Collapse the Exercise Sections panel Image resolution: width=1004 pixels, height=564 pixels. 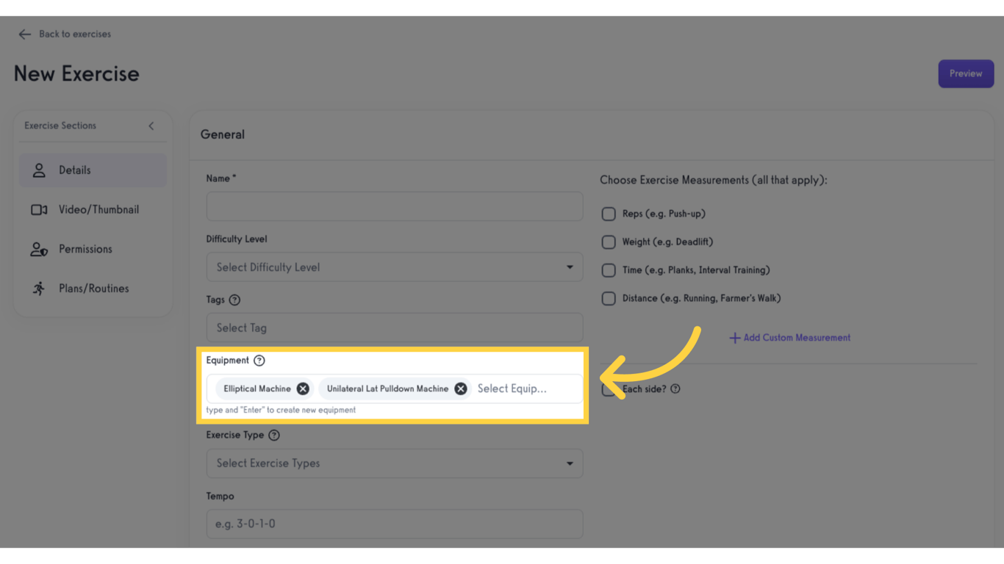click(151, 126)
